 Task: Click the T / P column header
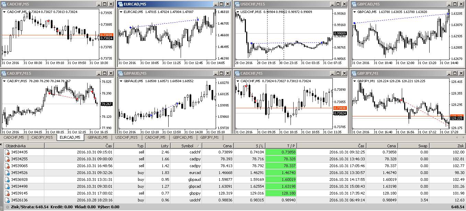click(281, 146)
